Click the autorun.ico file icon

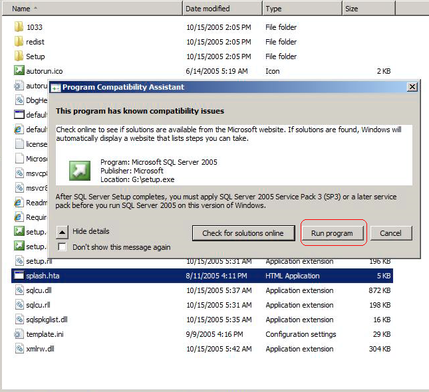[x=19, y=71]
